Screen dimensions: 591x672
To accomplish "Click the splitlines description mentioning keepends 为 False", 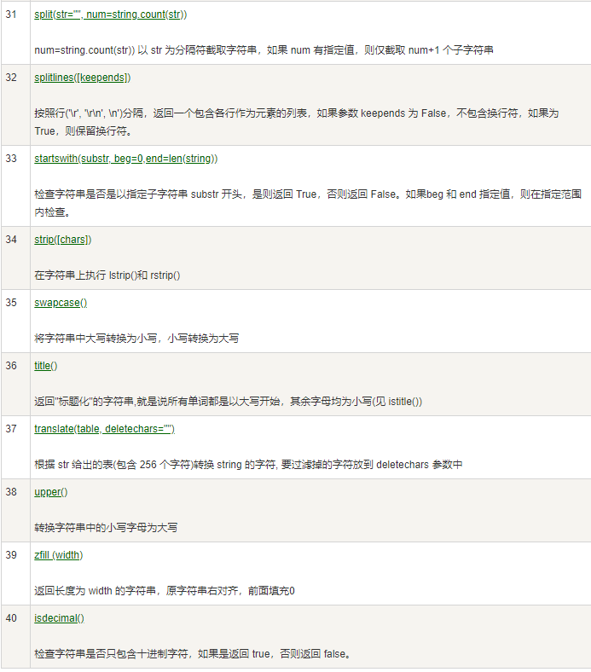I will [297, 122].
